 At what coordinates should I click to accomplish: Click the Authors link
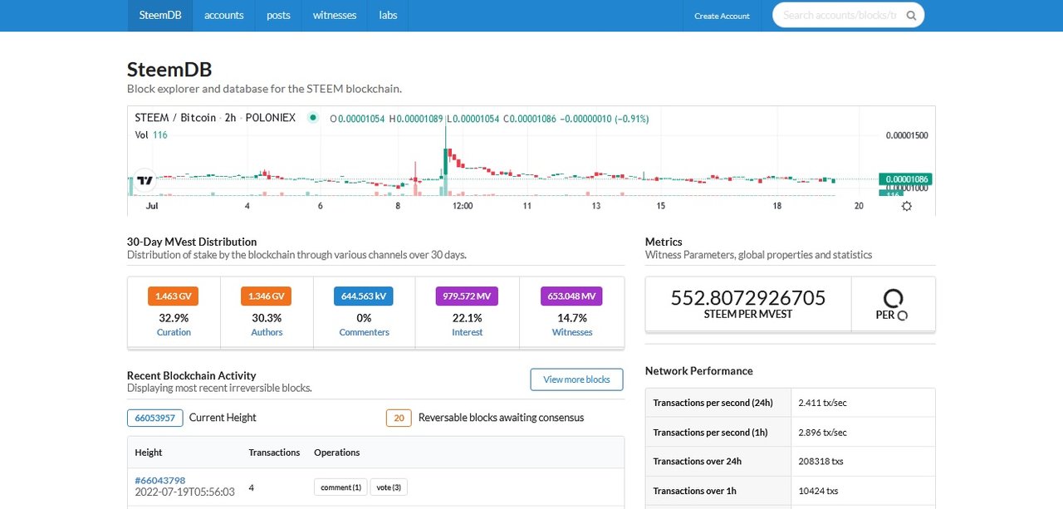(267, 332)
